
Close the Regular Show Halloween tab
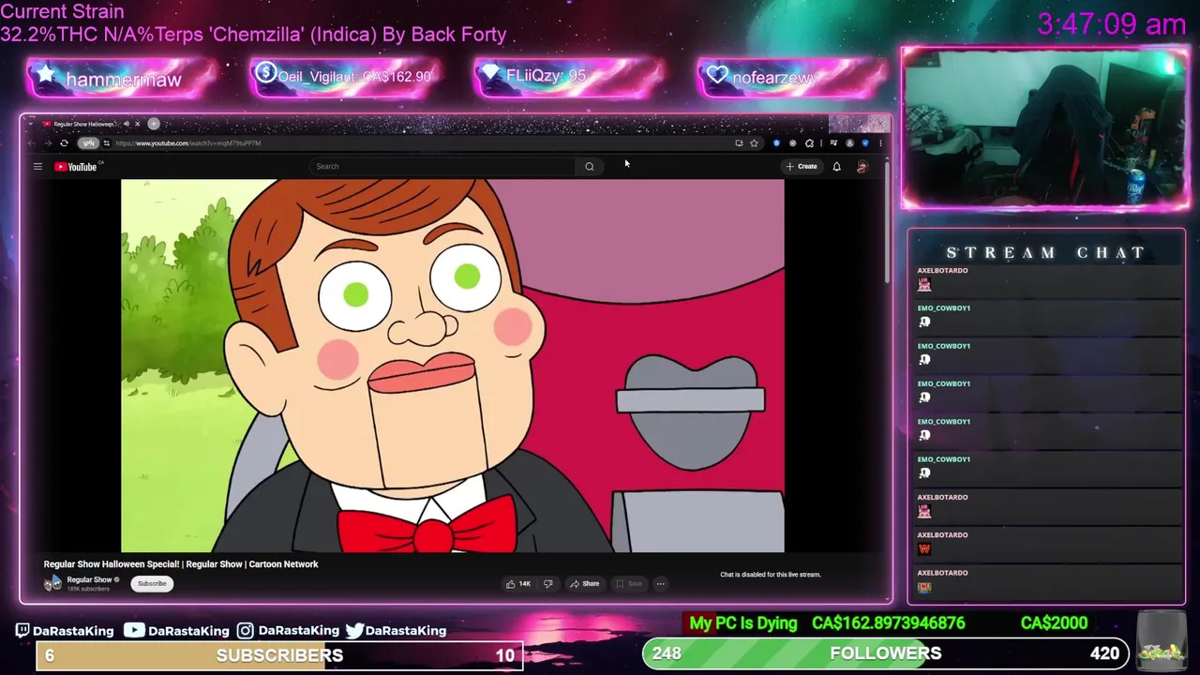pos(137,124)
